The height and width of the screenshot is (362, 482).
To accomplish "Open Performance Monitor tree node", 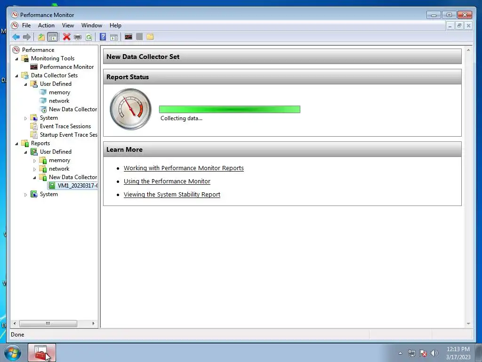I will (67, 67).
